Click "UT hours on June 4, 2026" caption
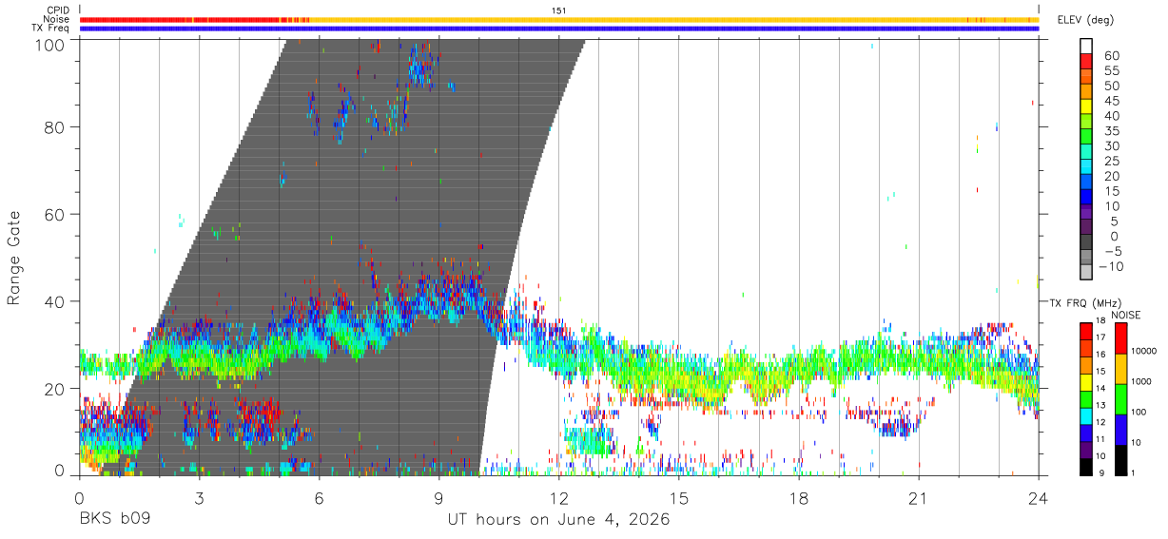The width and height of the screenshot is (1168, 539). point(559,520)
